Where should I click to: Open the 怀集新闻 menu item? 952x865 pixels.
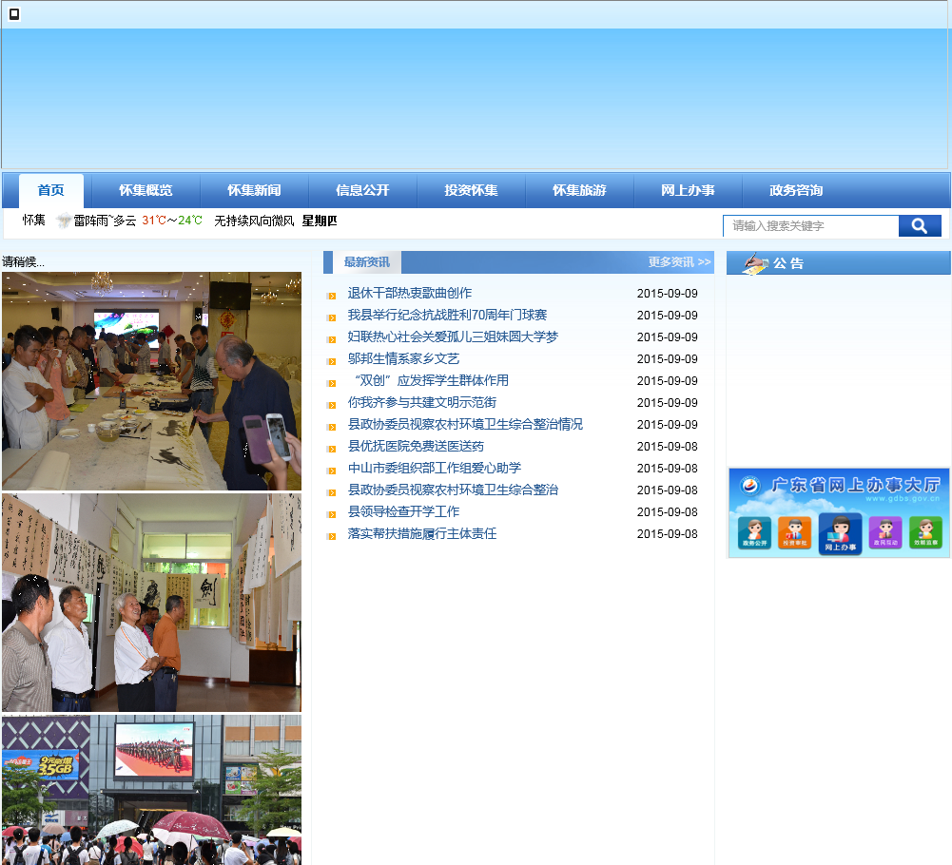pyautogui.click(x=254, y=191)
